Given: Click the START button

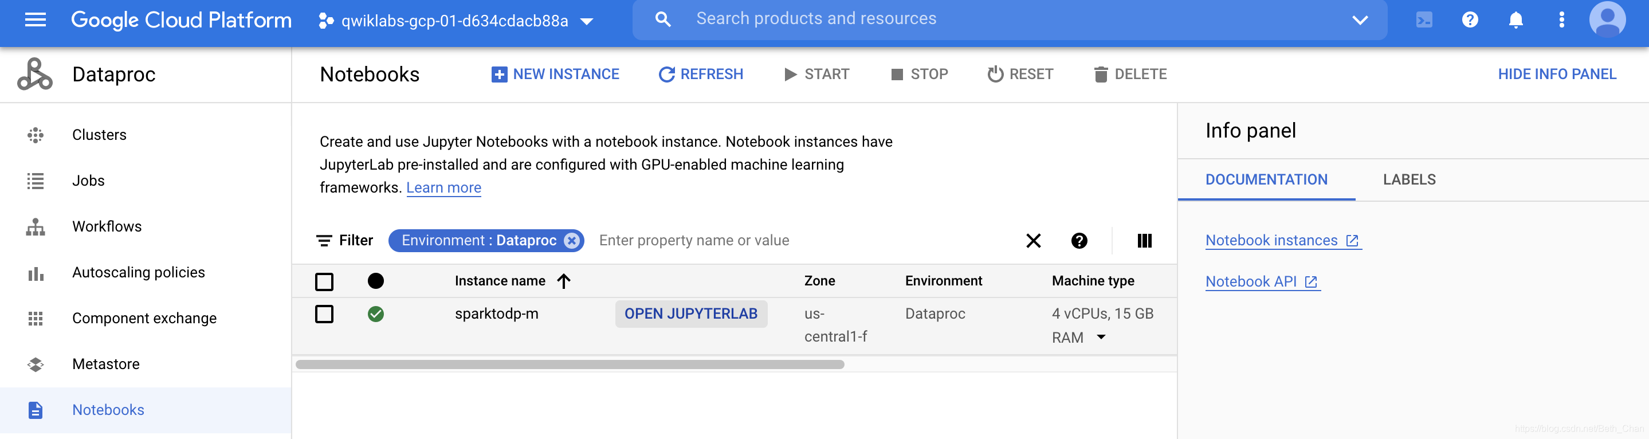Looking at the screenshot, I should (817, 75).
